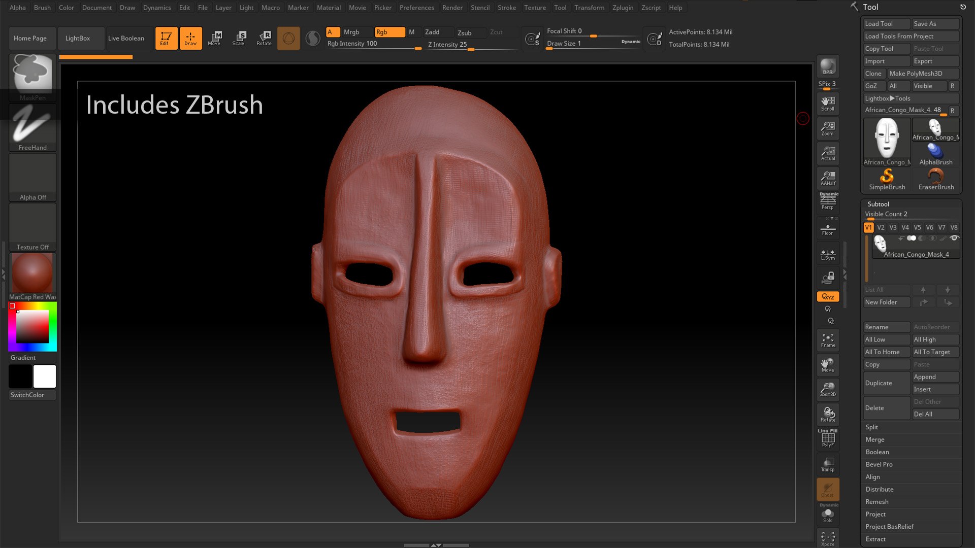The height and width of the screenshot is (548, 975).
Task: Toggle Line Fill PolyF display
Action: (x=828, y=438)
